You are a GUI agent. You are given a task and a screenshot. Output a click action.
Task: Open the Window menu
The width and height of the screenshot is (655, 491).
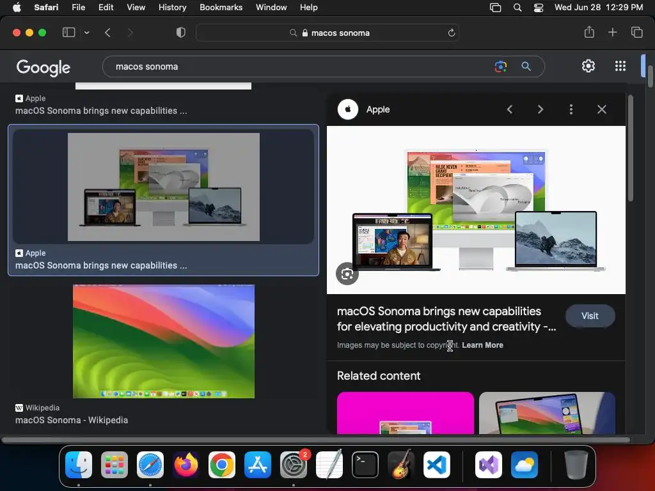(271, 8)
